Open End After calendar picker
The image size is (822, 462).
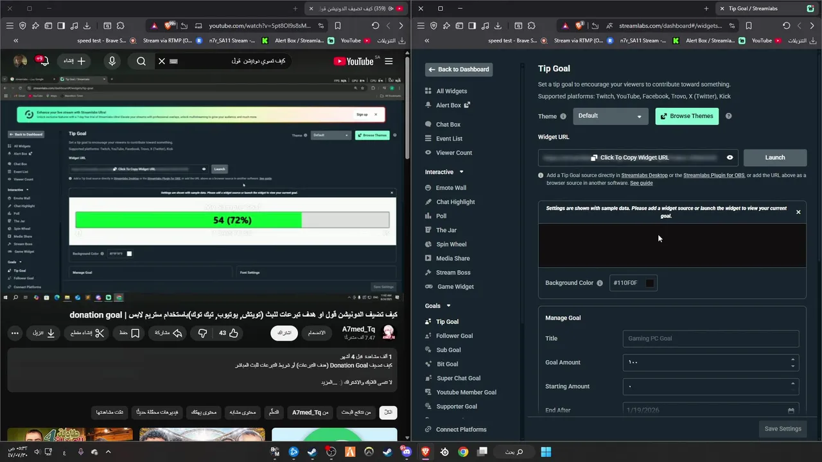click(x=791, y=411)
